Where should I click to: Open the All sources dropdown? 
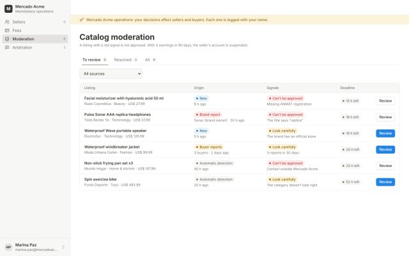coord(111,74)
